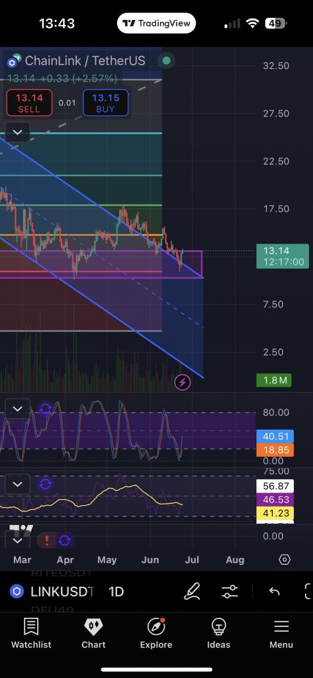Open symbol search via LINKUSDT label
313x678 pixels.
(62, 591)
